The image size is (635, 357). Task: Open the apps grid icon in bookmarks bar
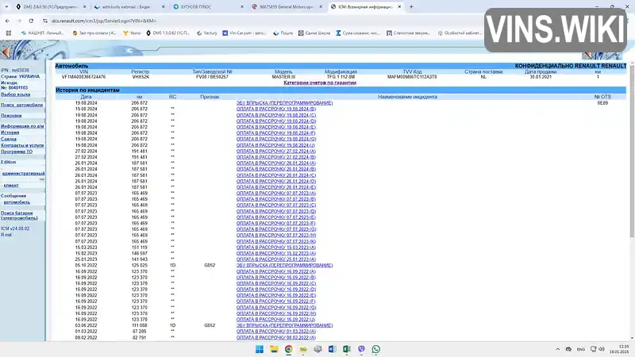tap(9, 33)
